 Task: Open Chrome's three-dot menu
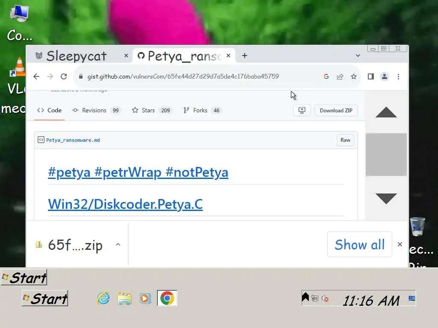398,76
